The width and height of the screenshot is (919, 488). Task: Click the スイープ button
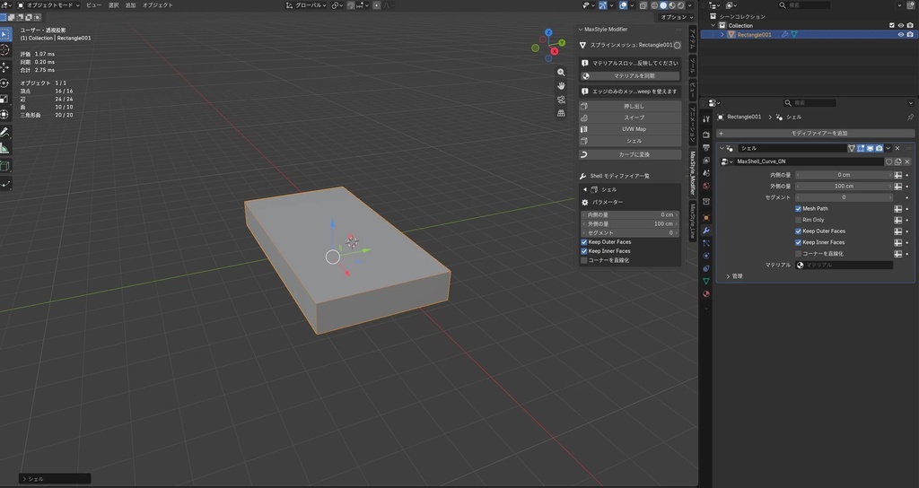click(630, 118)
